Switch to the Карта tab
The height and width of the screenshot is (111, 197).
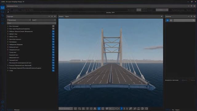(67, 16)
